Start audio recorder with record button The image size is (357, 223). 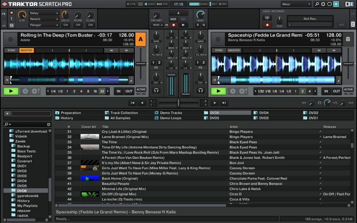[x=267, y=25]
